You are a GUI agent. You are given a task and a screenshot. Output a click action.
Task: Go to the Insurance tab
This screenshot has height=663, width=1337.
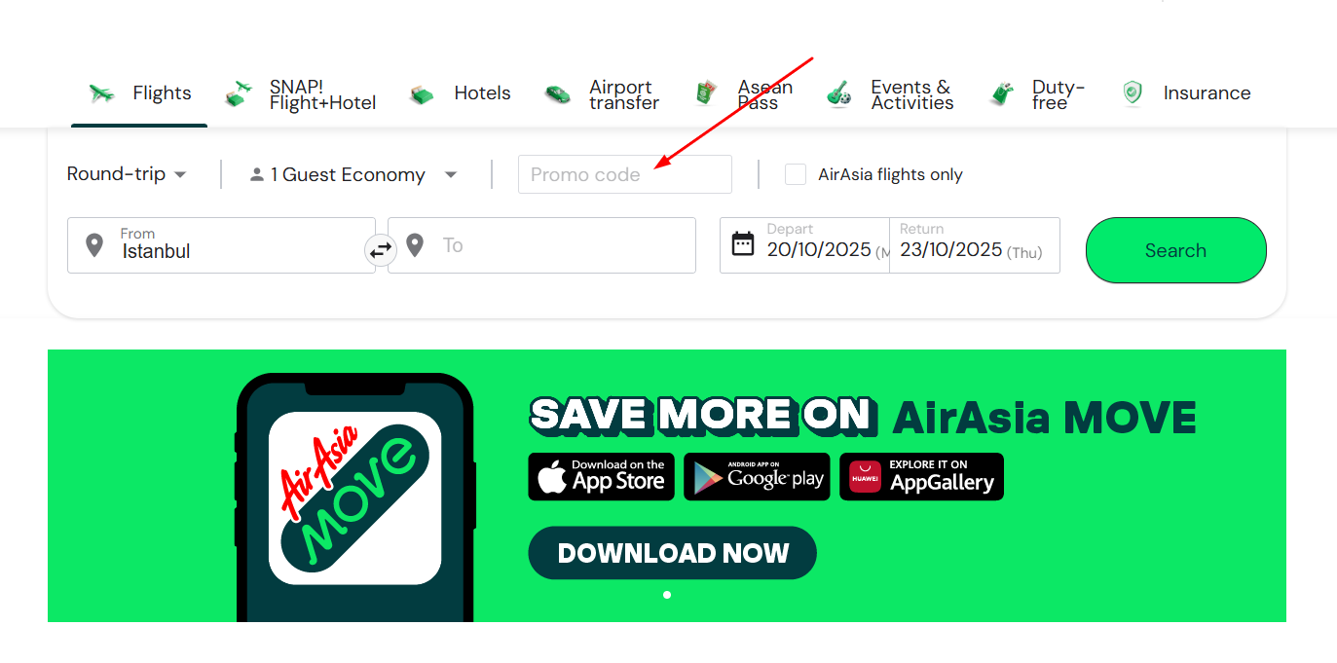click(x=1185, y=93)
